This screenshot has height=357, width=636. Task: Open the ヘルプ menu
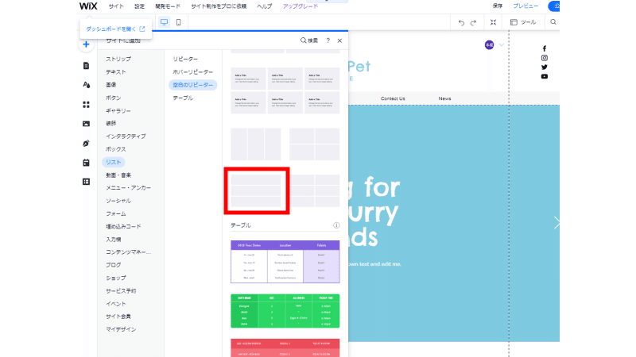coord(265,6)
